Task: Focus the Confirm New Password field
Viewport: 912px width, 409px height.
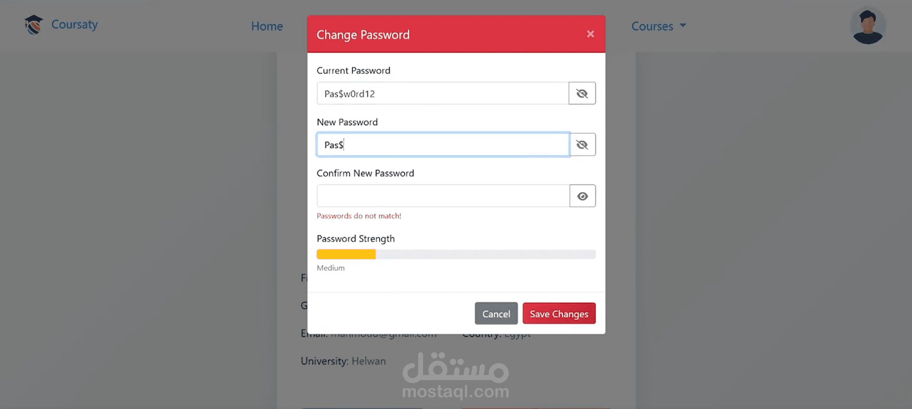Action: coord(443,196)
